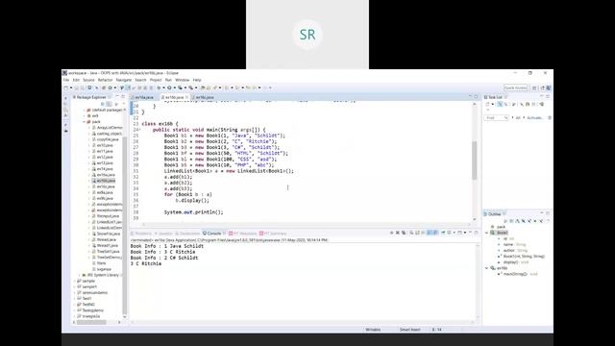Screen dimensions: 615x346
Task: Select main(String[]) in Outline
Action: click(518, 274)
